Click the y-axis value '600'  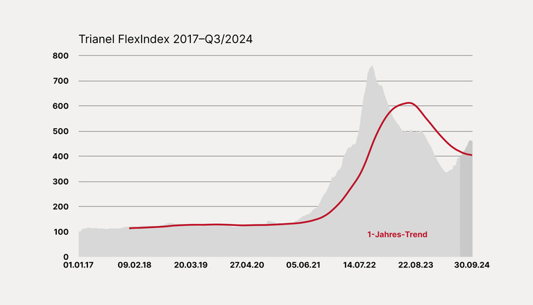pos(60,106)
